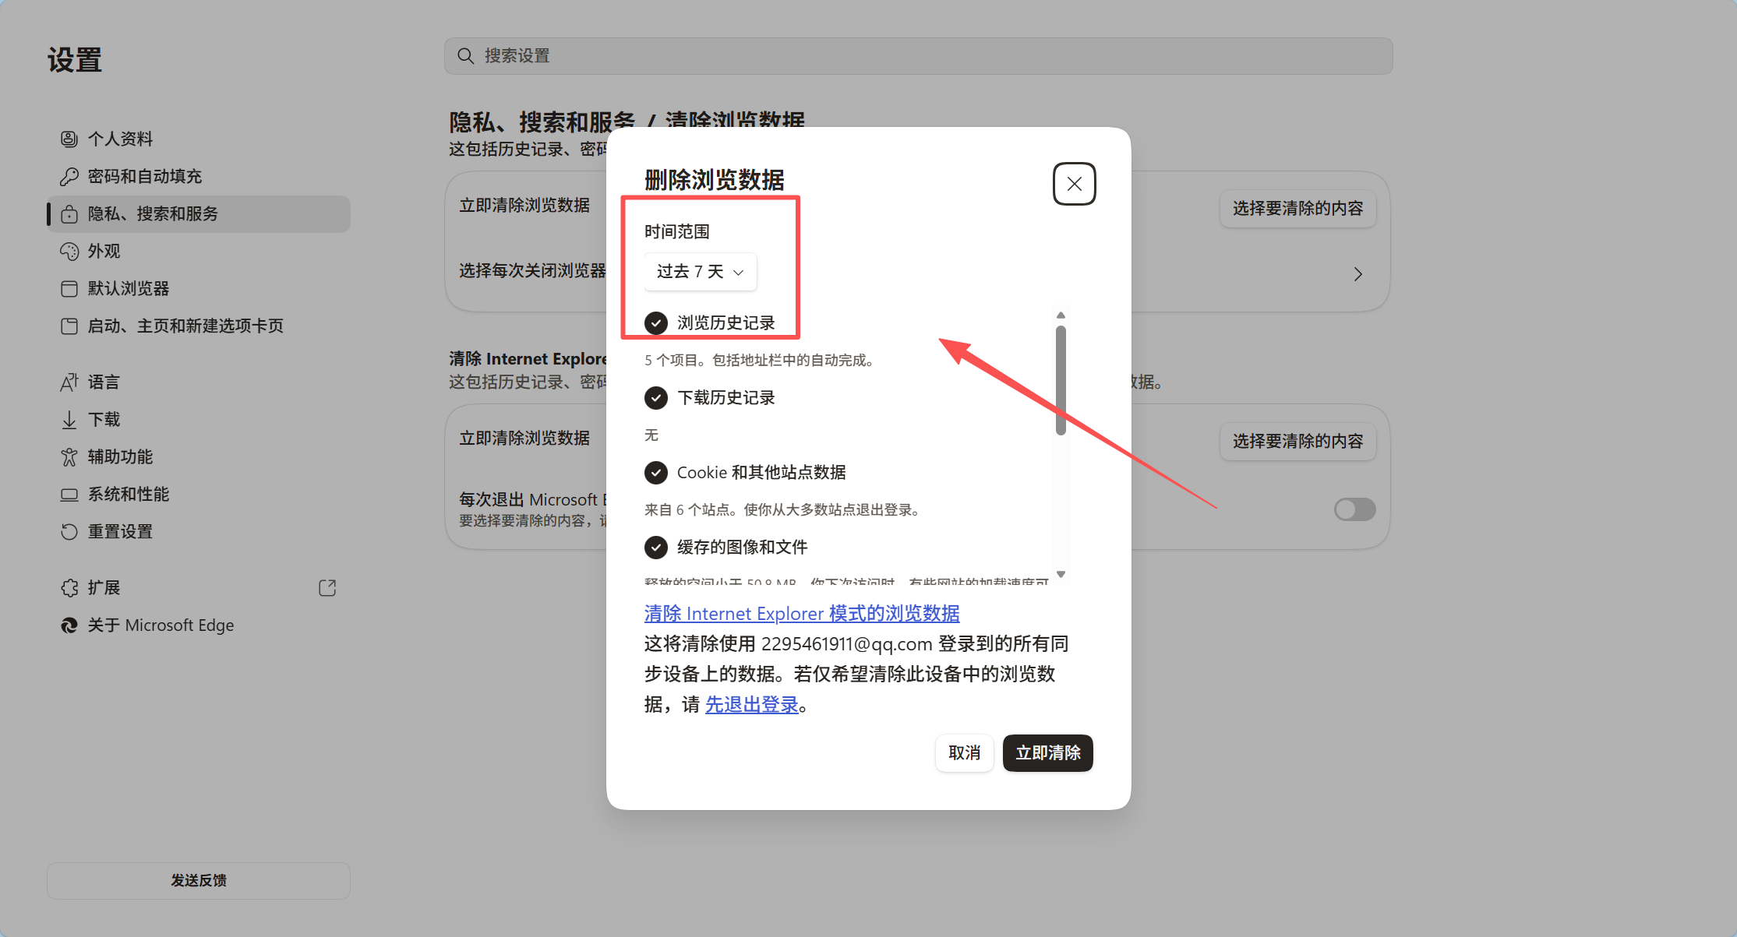1737x937 pixels.
Task: Close the 删除浏览数据 dialog
Action: [x=1074, y=184]
